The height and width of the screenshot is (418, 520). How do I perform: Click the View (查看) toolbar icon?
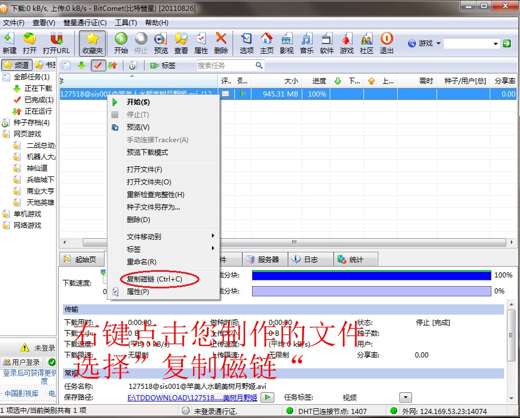(x=181, y=43)
